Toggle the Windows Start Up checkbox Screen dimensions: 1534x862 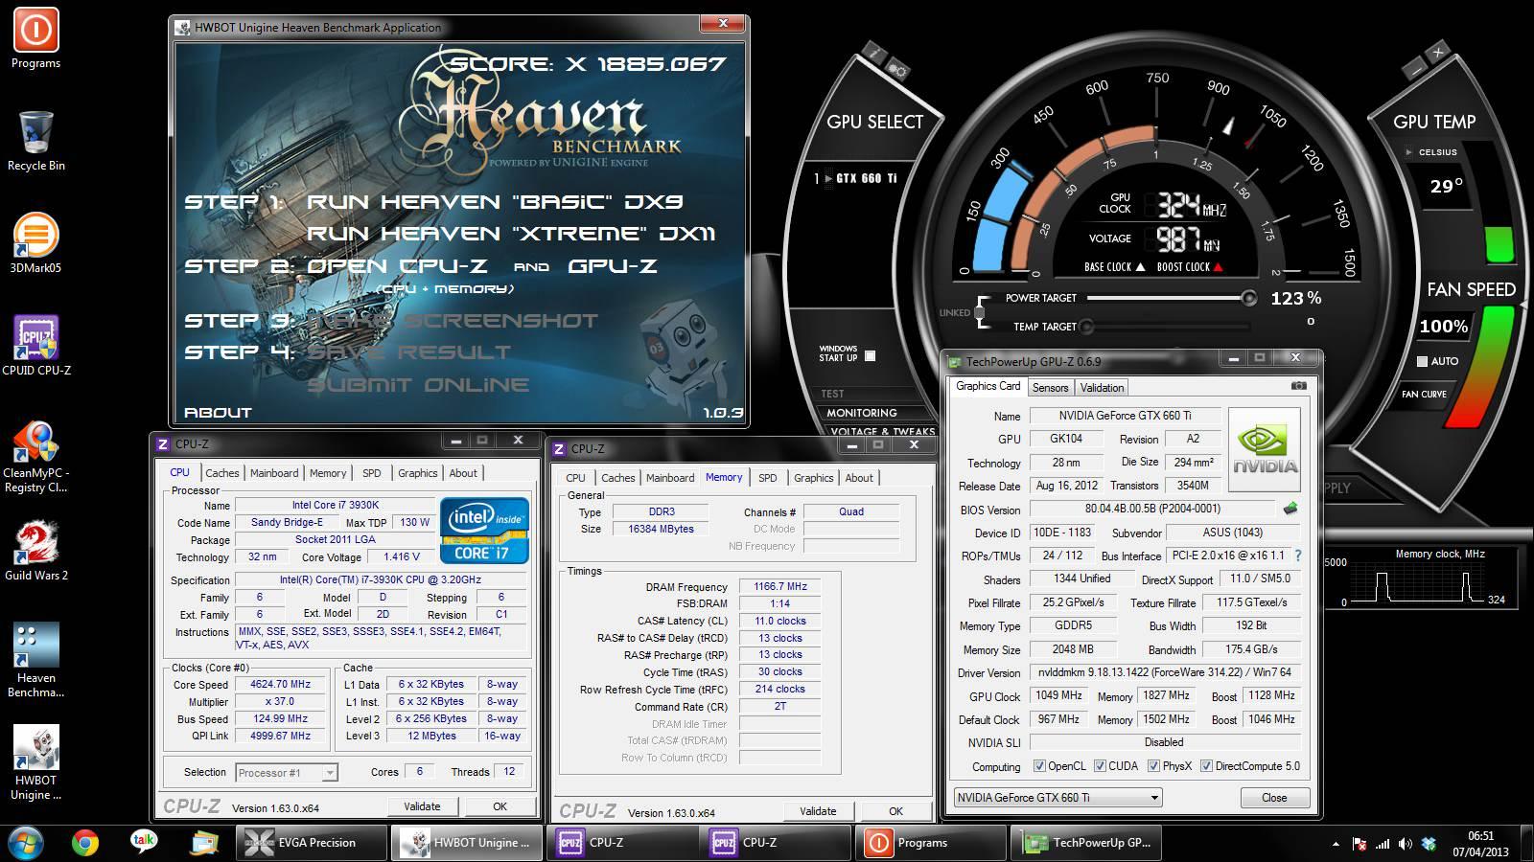tap(870, 355)
